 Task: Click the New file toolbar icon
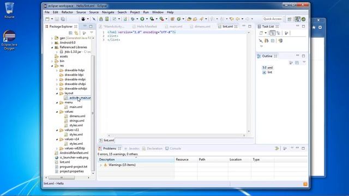[x=47, y=19]
